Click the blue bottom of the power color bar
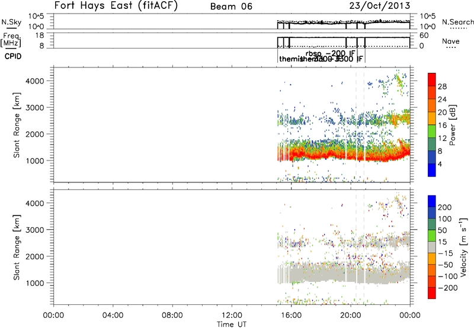 pos(432,170)
